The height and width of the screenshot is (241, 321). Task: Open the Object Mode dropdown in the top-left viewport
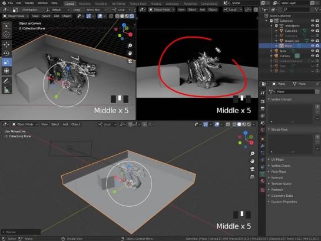tap(15, 16)
